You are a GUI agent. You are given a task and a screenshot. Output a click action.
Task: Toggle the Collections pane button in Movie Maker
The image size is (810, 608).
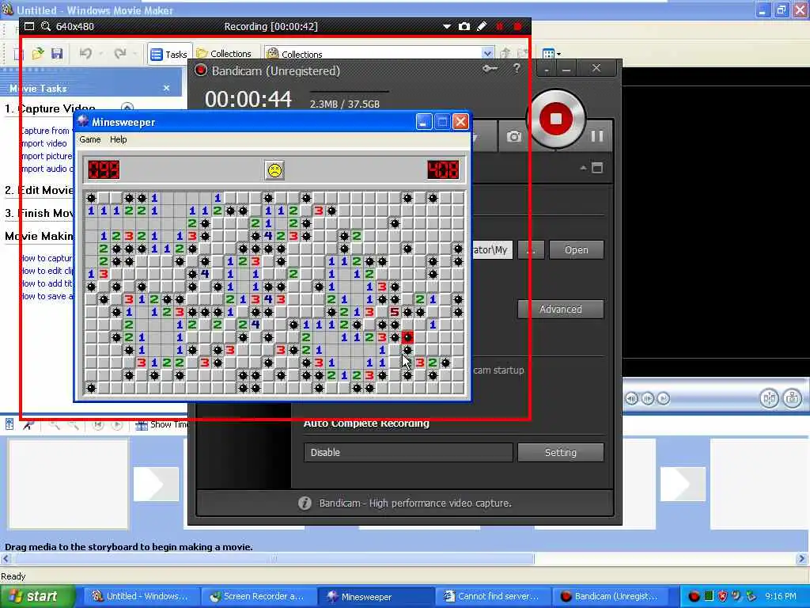click(x=224, y=54)
